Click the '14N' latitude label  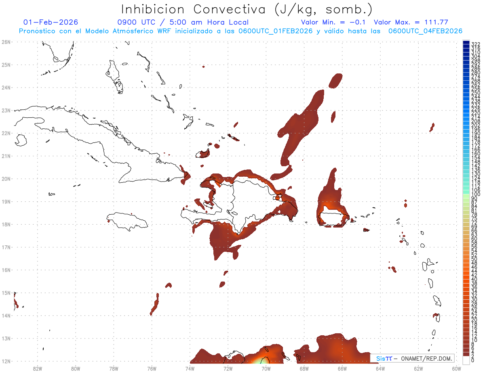(x=6, y=315)
